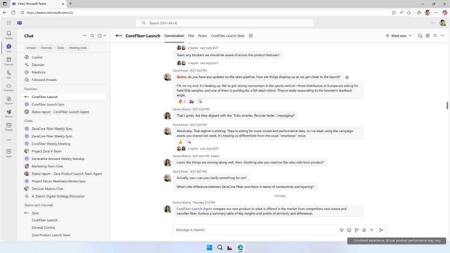Open OneDrive in the left rail
450x253 pixels.
9,87
